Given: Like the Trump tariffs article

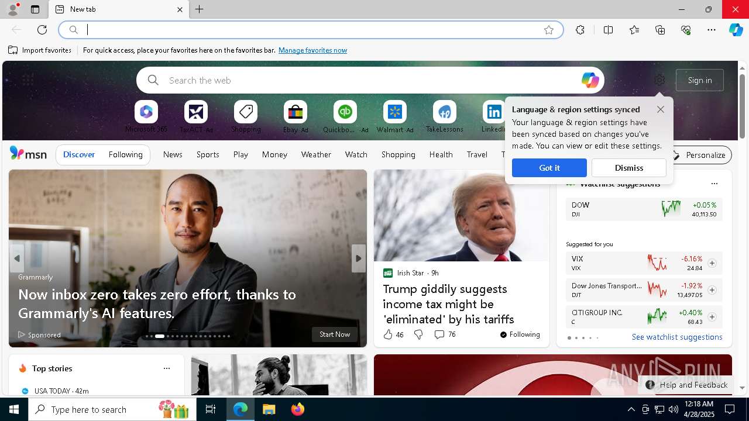Looking at the screenshot, I should click(x=393, y=334).
